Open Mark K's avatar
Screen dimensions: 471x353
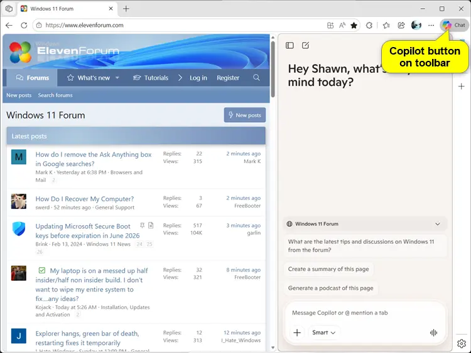point(19,157)
